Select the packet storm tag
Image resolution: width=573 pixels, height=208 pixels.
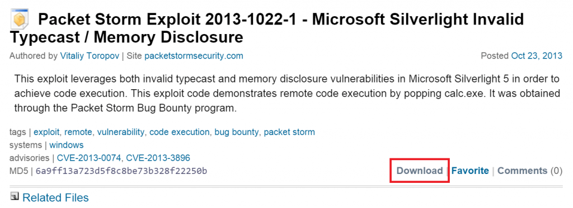pyautogui.click(x=289, y=132)
